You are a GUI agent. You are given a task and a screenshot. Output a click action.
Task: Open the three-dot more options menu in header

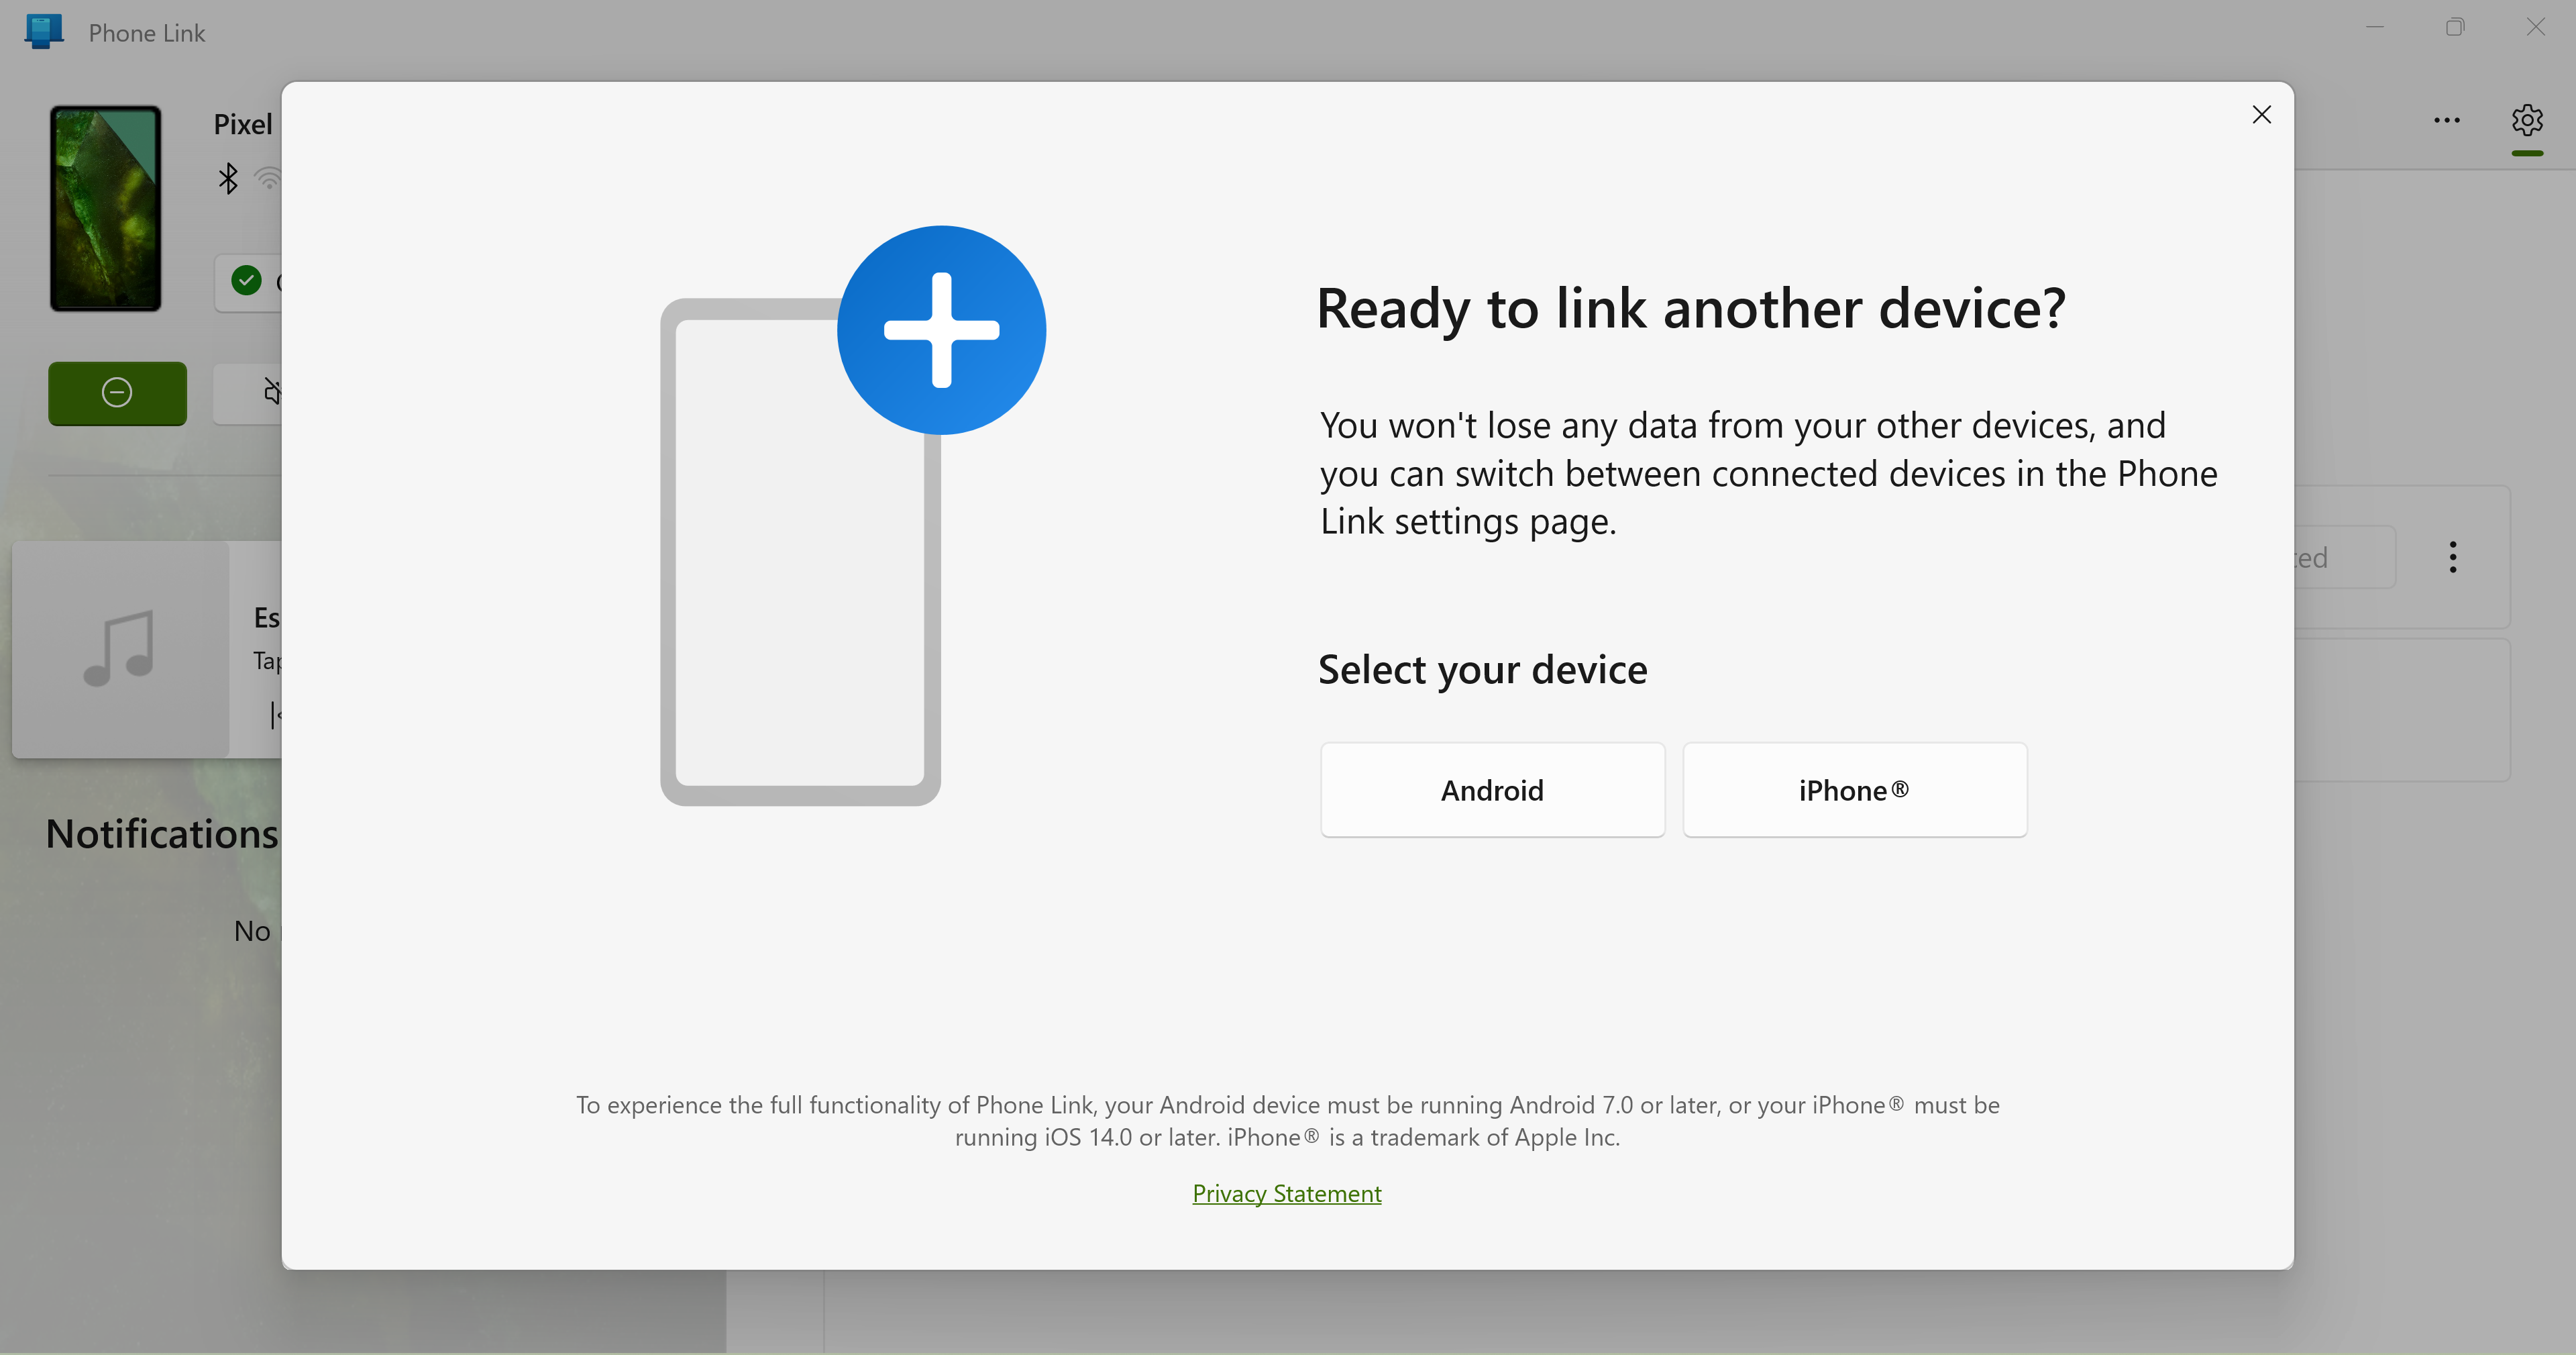tap(2447, 120)
